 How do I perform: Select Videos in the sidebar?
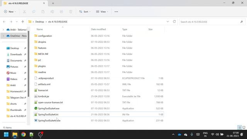click(x=14, y=79)
